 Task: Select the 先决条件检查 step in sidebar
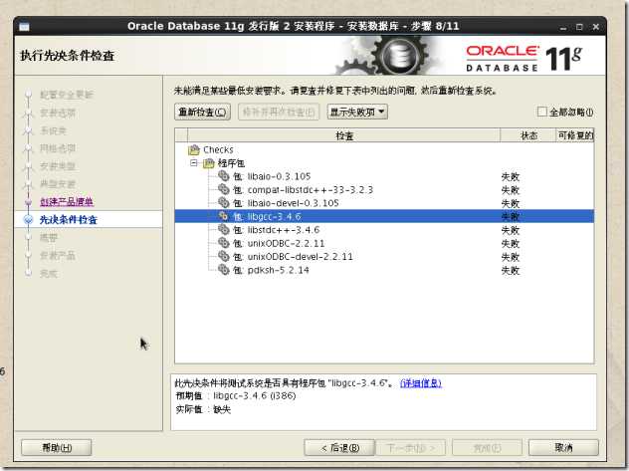[89, 219]
